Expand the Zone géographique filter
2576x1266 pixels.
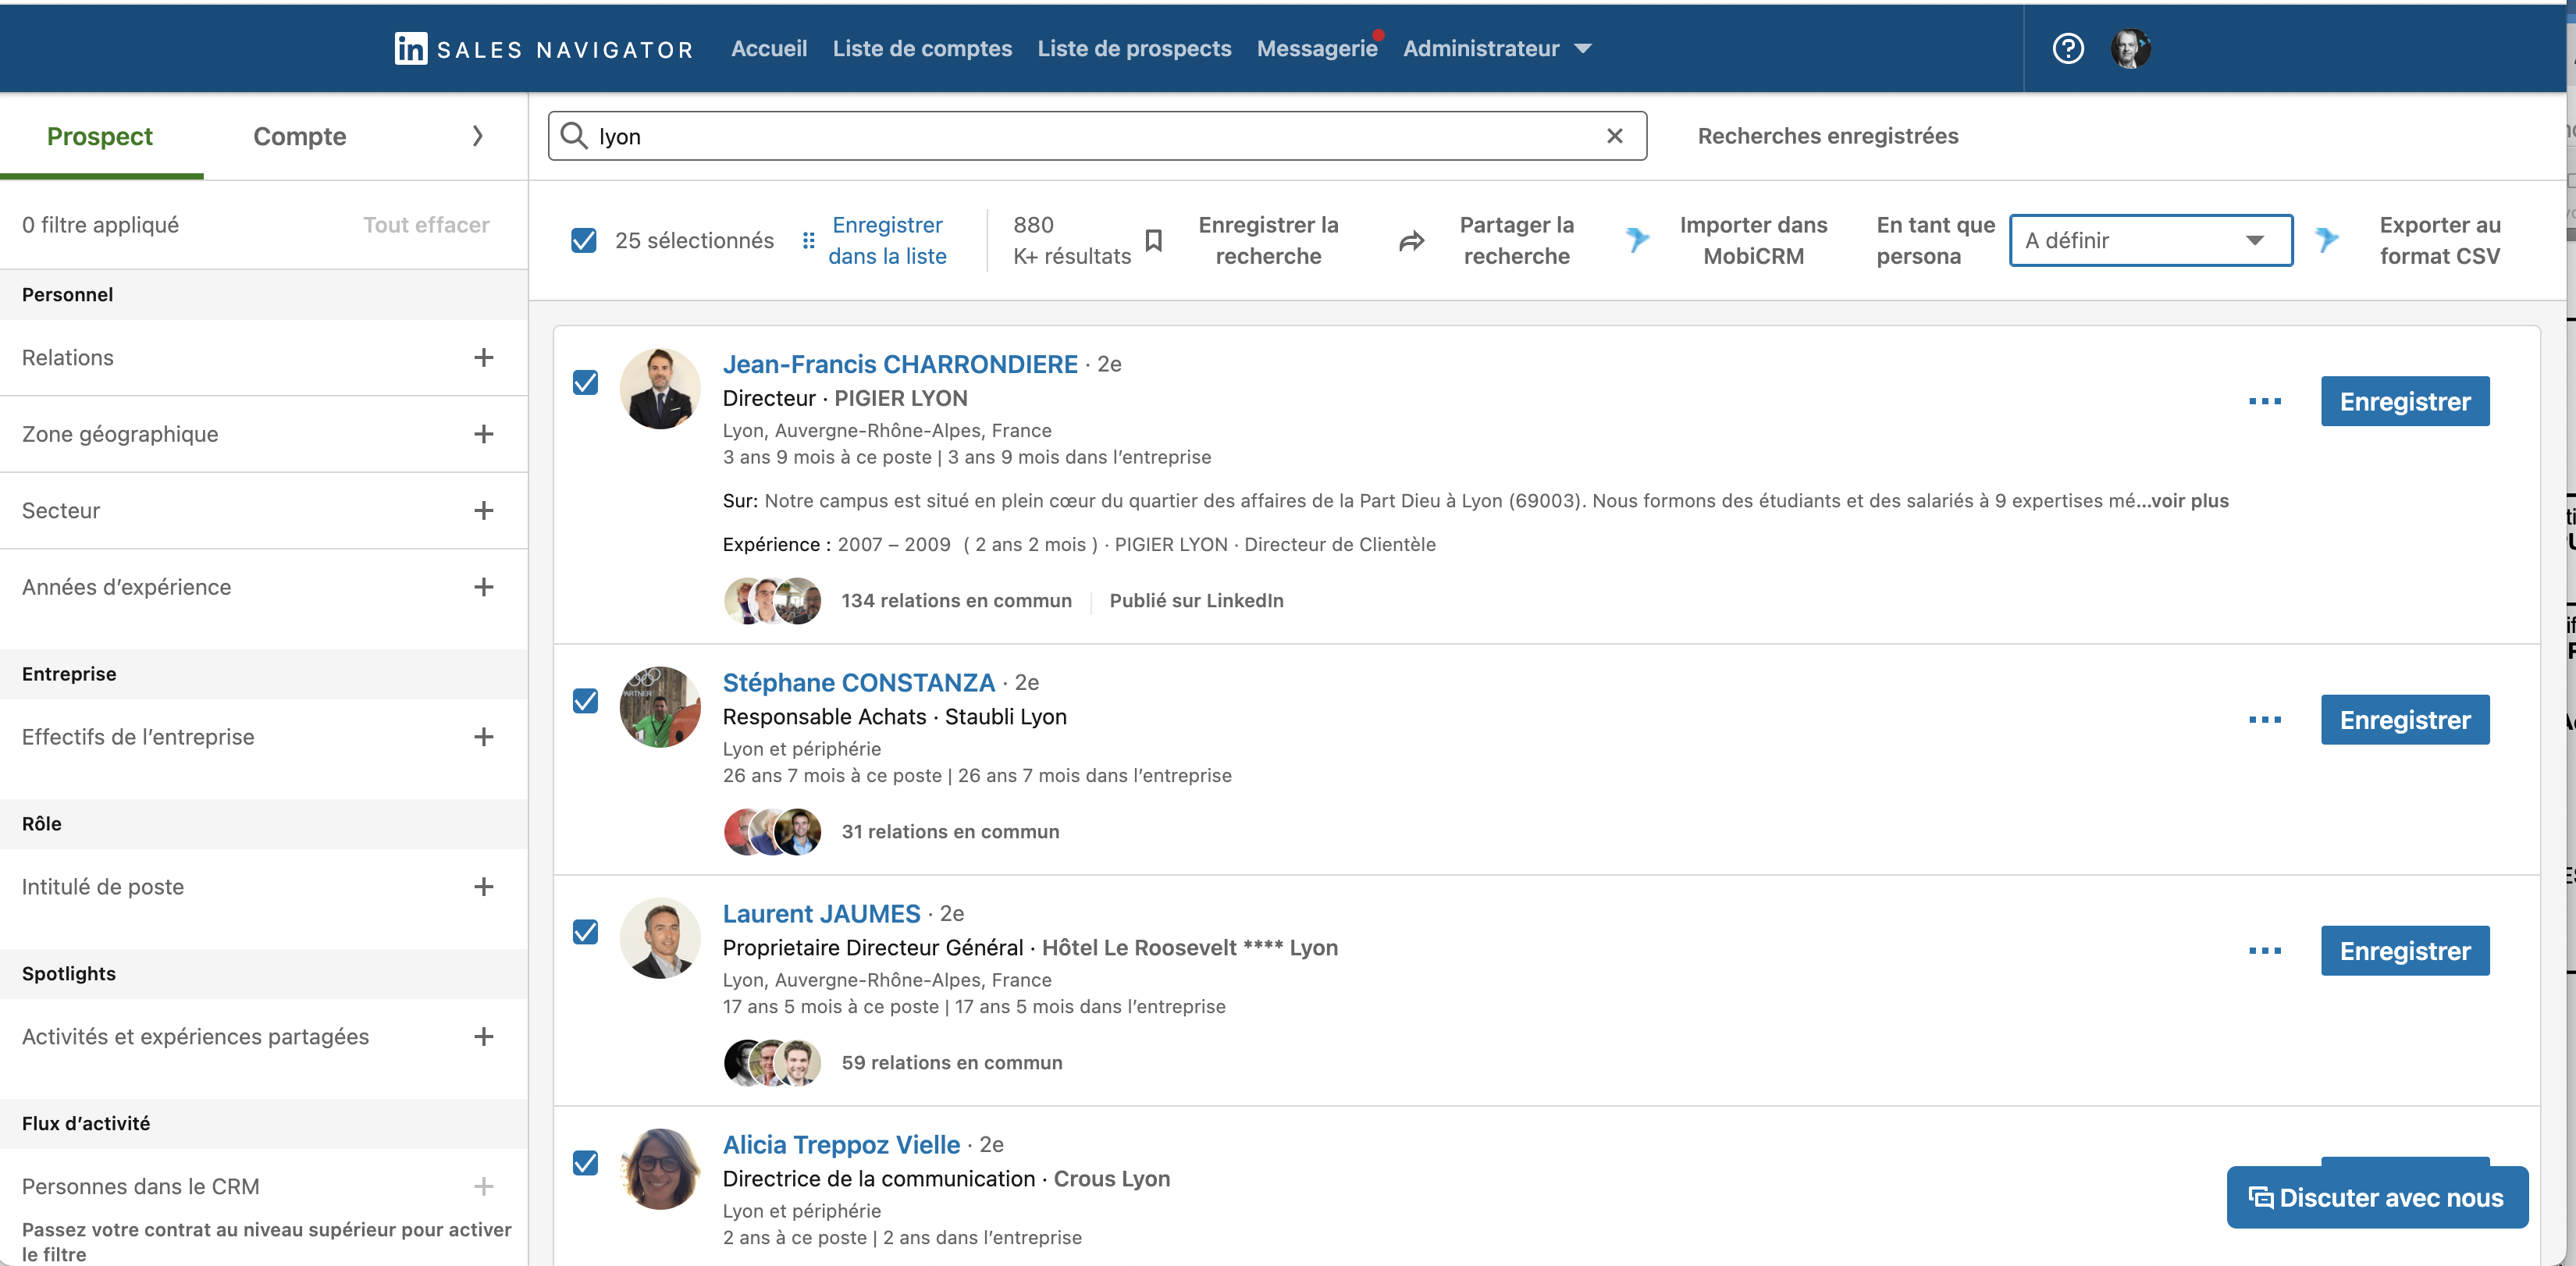[x=483, y=434]
